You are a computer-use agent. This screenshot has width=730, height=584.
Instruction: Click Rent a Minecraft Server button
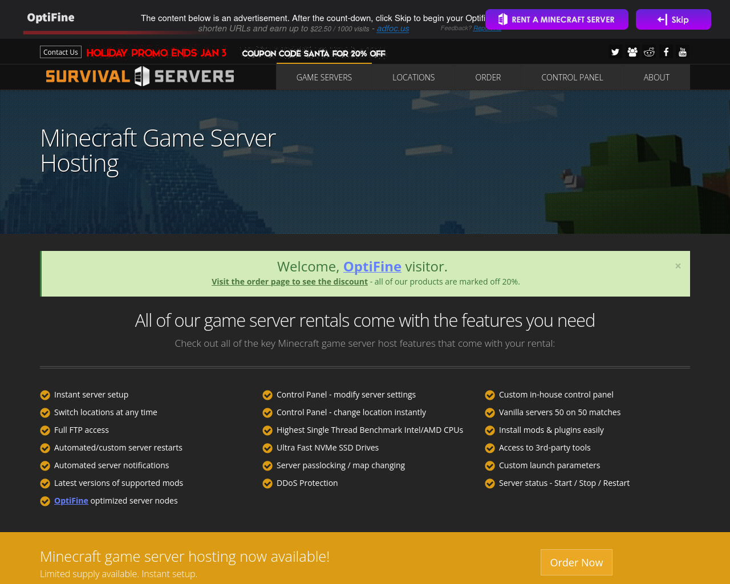tap(557, 19)
